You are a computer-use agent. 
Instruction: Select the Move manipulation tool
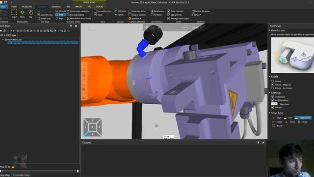pyautogui.click(x=22, y=14)
